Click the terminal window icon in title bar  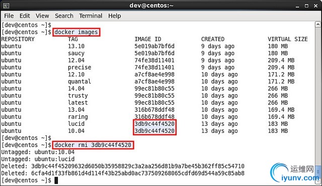click(x=6, y=6)
